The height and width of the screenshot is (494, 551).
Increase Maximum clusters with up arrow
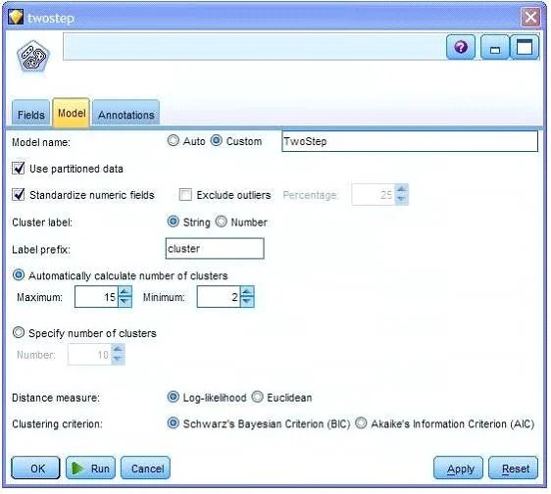tap(125, 291)
